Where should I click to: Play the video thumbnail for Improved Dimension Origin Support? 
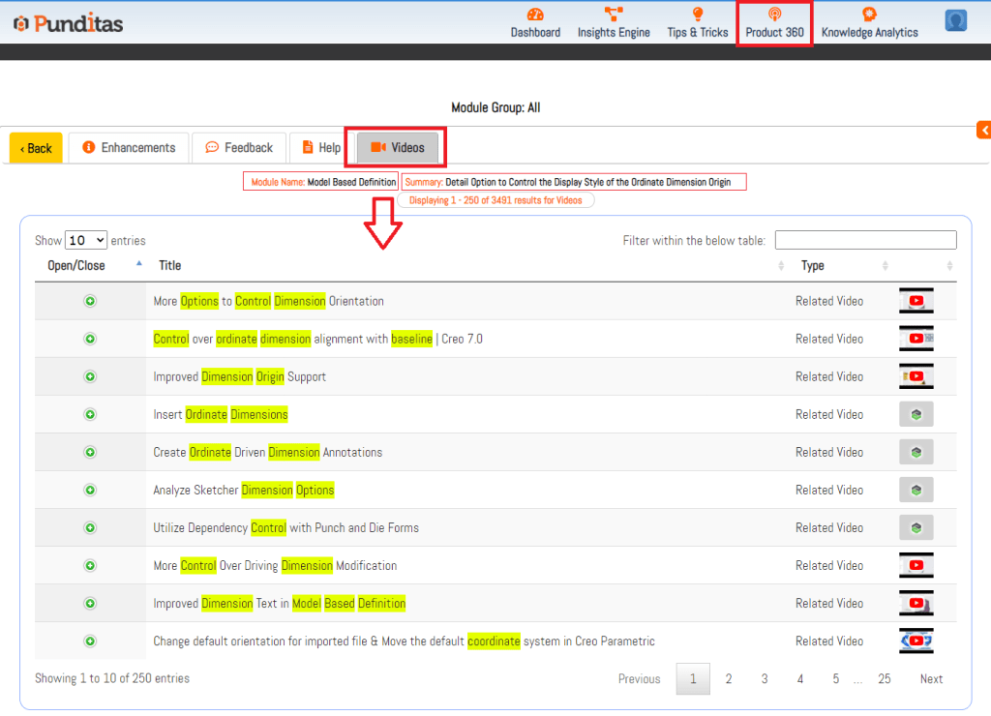916,376
